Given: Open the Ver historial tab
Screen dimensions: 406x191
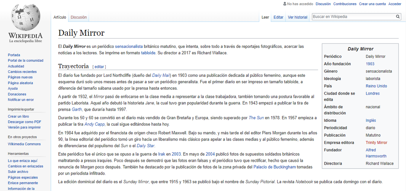Looking at the screenshot, I should pos(297,17).
